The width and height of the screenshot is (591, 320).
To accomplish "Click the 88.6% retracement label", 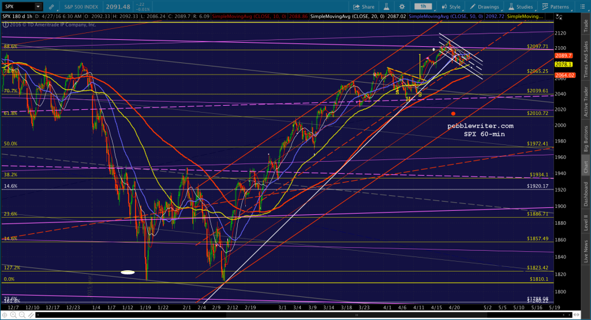I will click(x=10, y=46).
